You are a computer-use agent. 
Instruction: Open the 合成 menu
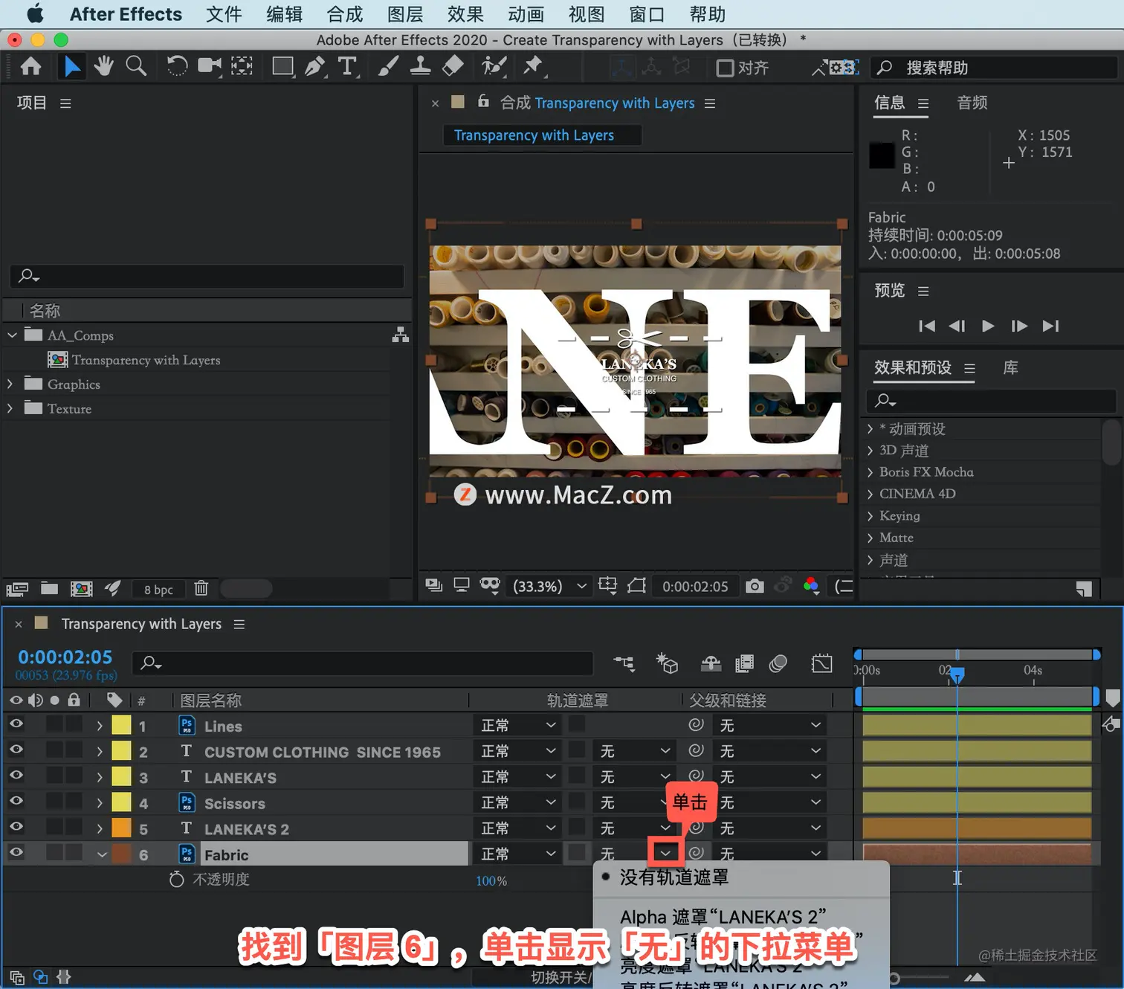[x=345, y=14]
